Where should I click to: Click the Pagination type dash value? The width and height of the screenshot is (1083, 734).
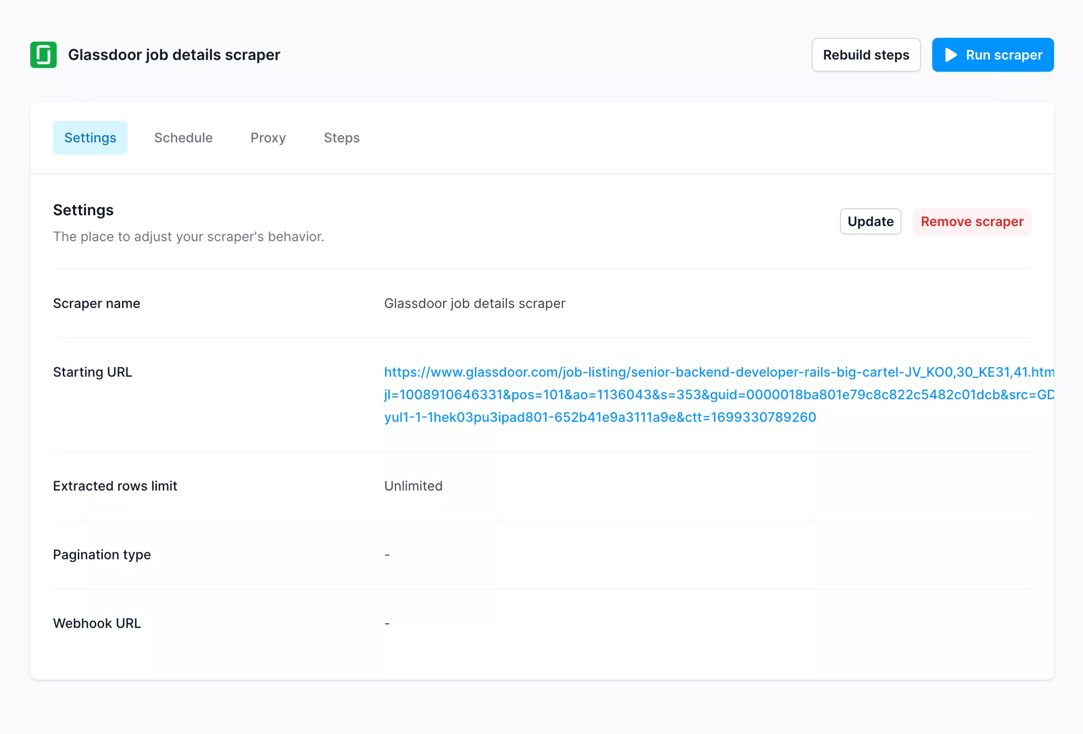387,555
